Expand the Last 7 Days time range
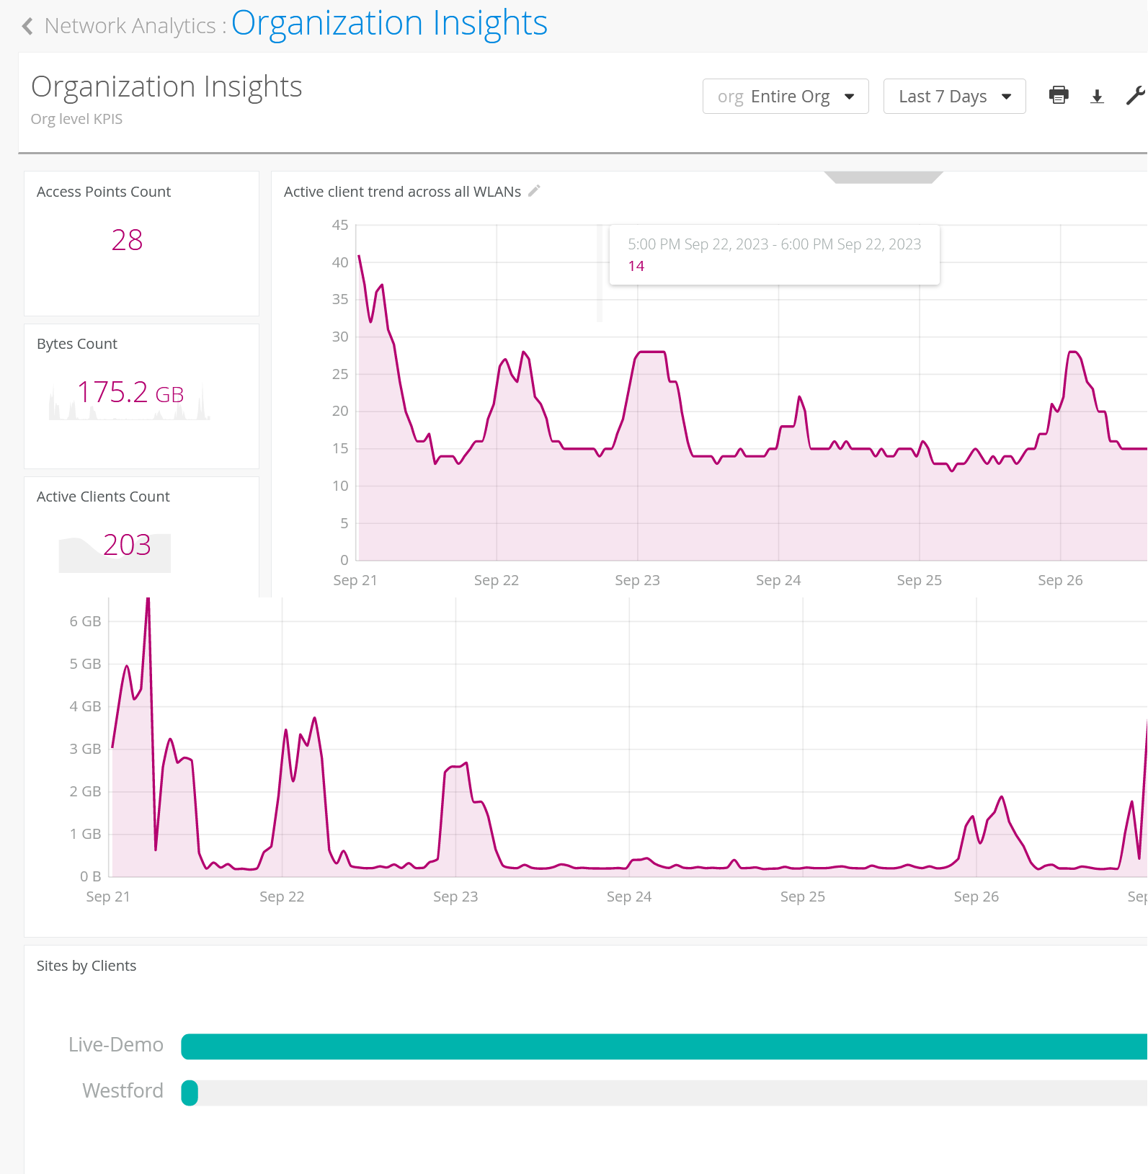This screenshot has width=1148, height=1174. click(x=954, y=97)
